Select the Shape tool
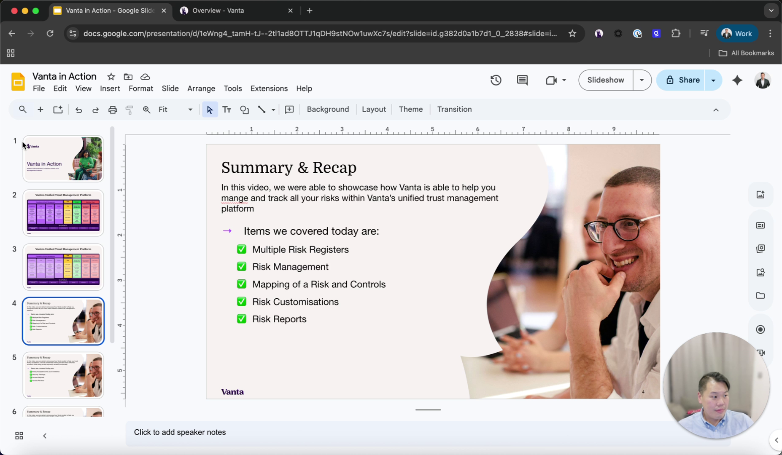Screen dimensions: 782x455 (x=244, y=109)
